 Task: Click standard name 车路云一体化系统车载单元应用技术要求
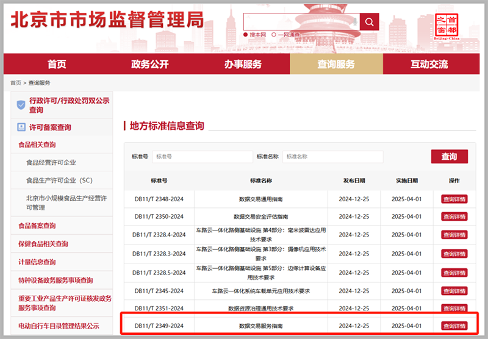261,291
